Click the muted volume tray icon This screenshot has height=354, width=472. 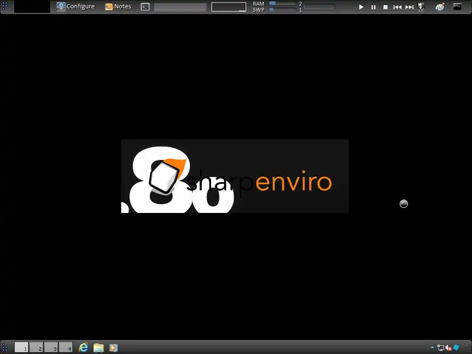point(448,348)
